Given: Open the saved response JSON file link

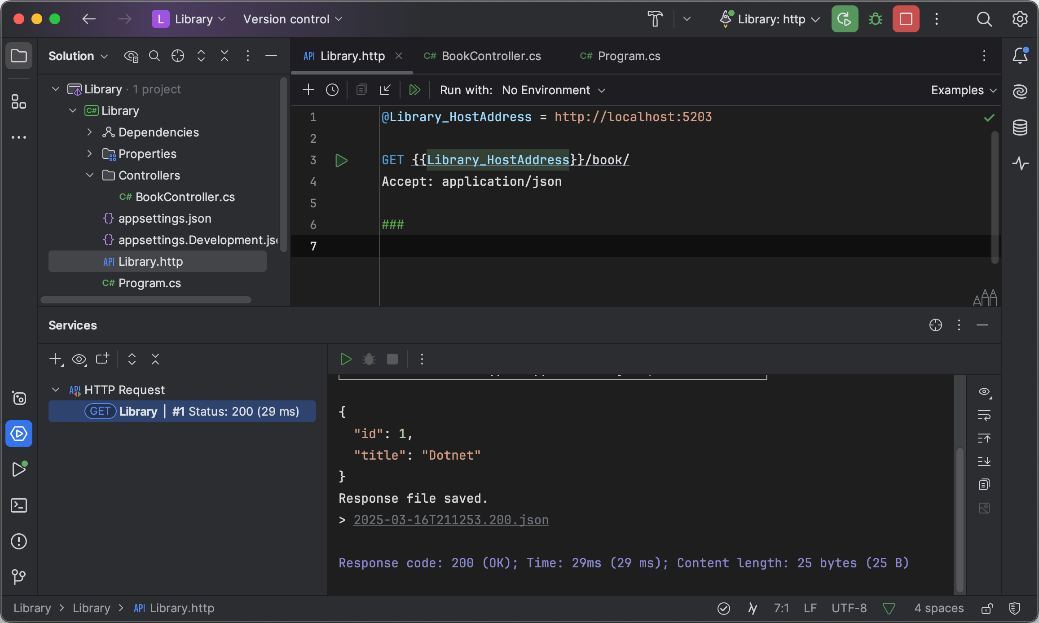Looking at the screenshot, I should tap(451, 520).
